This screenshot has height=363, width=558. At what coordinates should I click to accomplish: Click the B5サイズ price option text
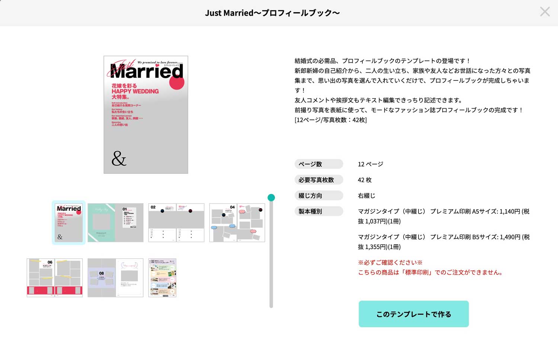point(443,242)
